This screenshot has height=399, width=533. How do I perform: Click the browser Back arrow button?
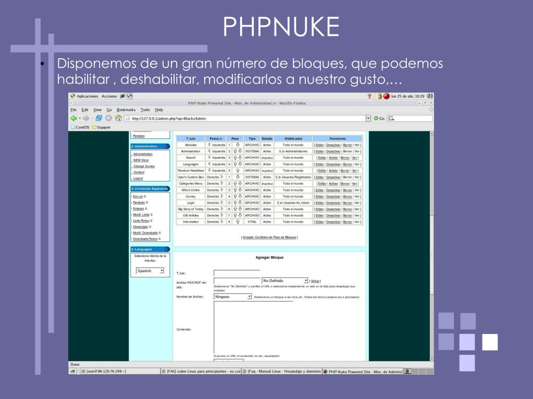[73, 118]
